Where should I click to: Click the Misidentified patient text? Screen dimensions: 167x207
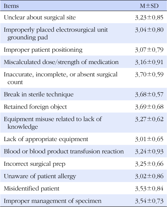tap(32, 189)
